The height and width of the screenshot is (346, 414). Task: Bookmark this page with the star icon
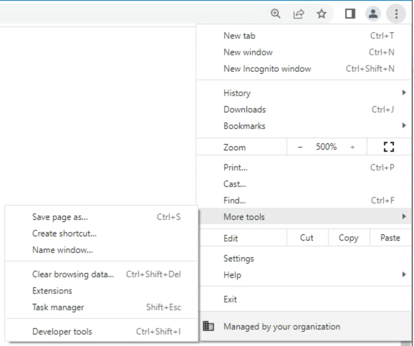[x=322, y=14]
